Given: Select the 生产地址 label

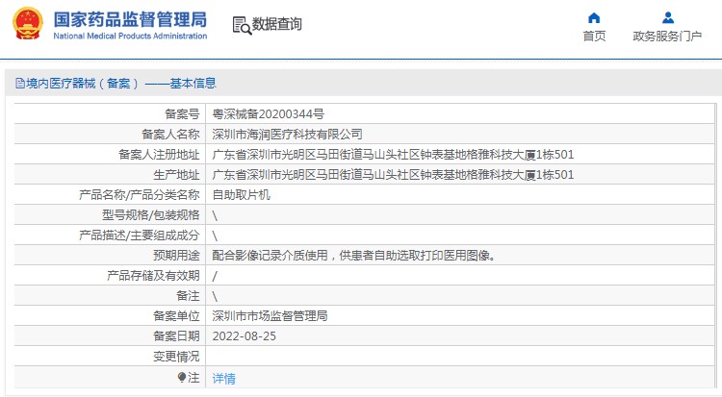Looking at the screenshot, I should pos(177,174).
